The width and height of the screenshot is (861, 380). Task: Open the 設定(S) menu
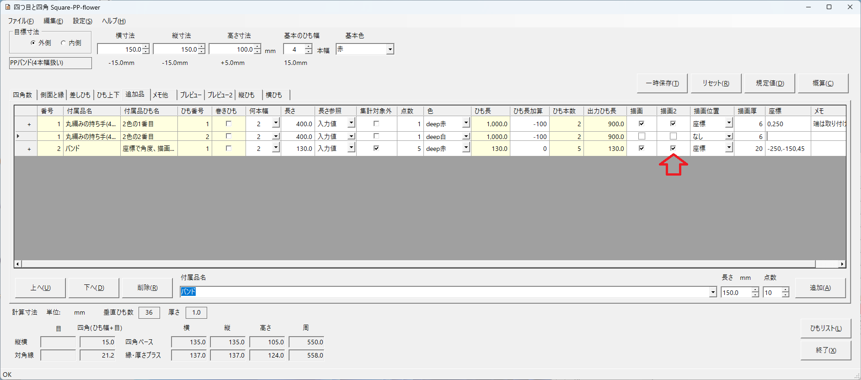(x=82, y=21)
